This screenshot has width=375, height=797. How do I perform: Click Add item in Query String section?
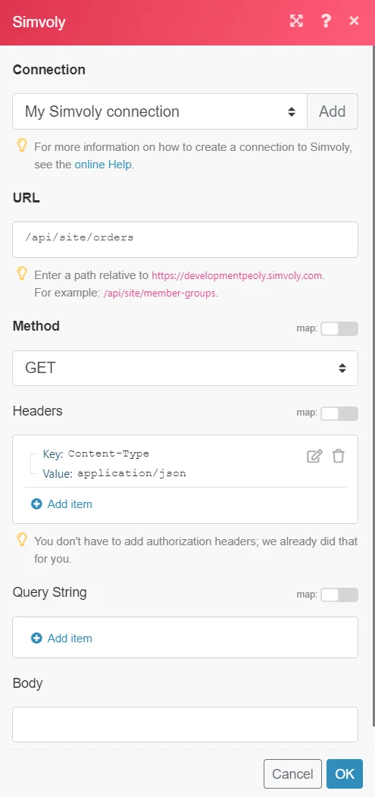tap(70, 639)
